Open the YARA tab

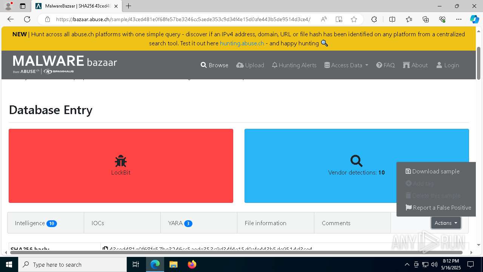(199, 223)
